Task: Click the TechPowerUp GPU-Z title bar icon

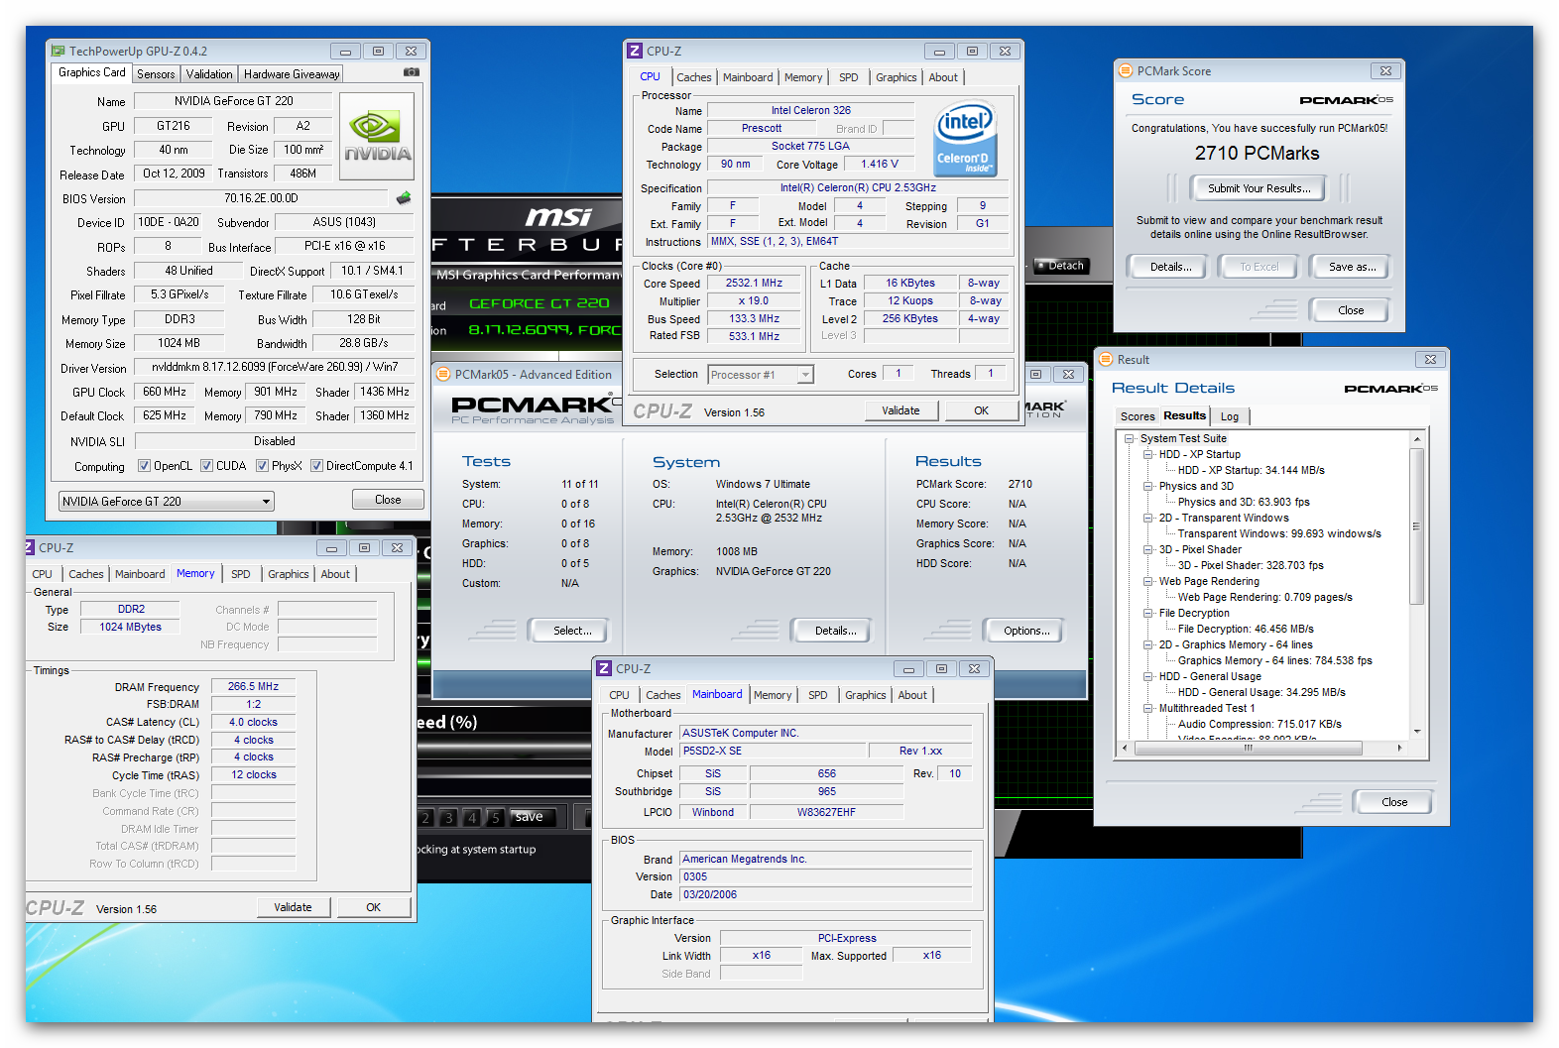Action: [x=59, y=51]
